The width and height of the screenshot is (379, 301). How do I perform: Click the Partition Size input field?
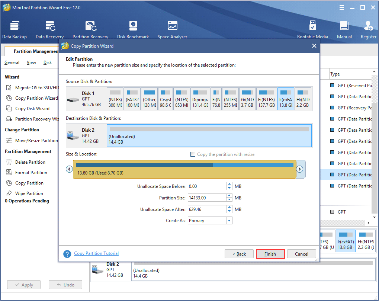pyautogui.click(x=207, y=198)
